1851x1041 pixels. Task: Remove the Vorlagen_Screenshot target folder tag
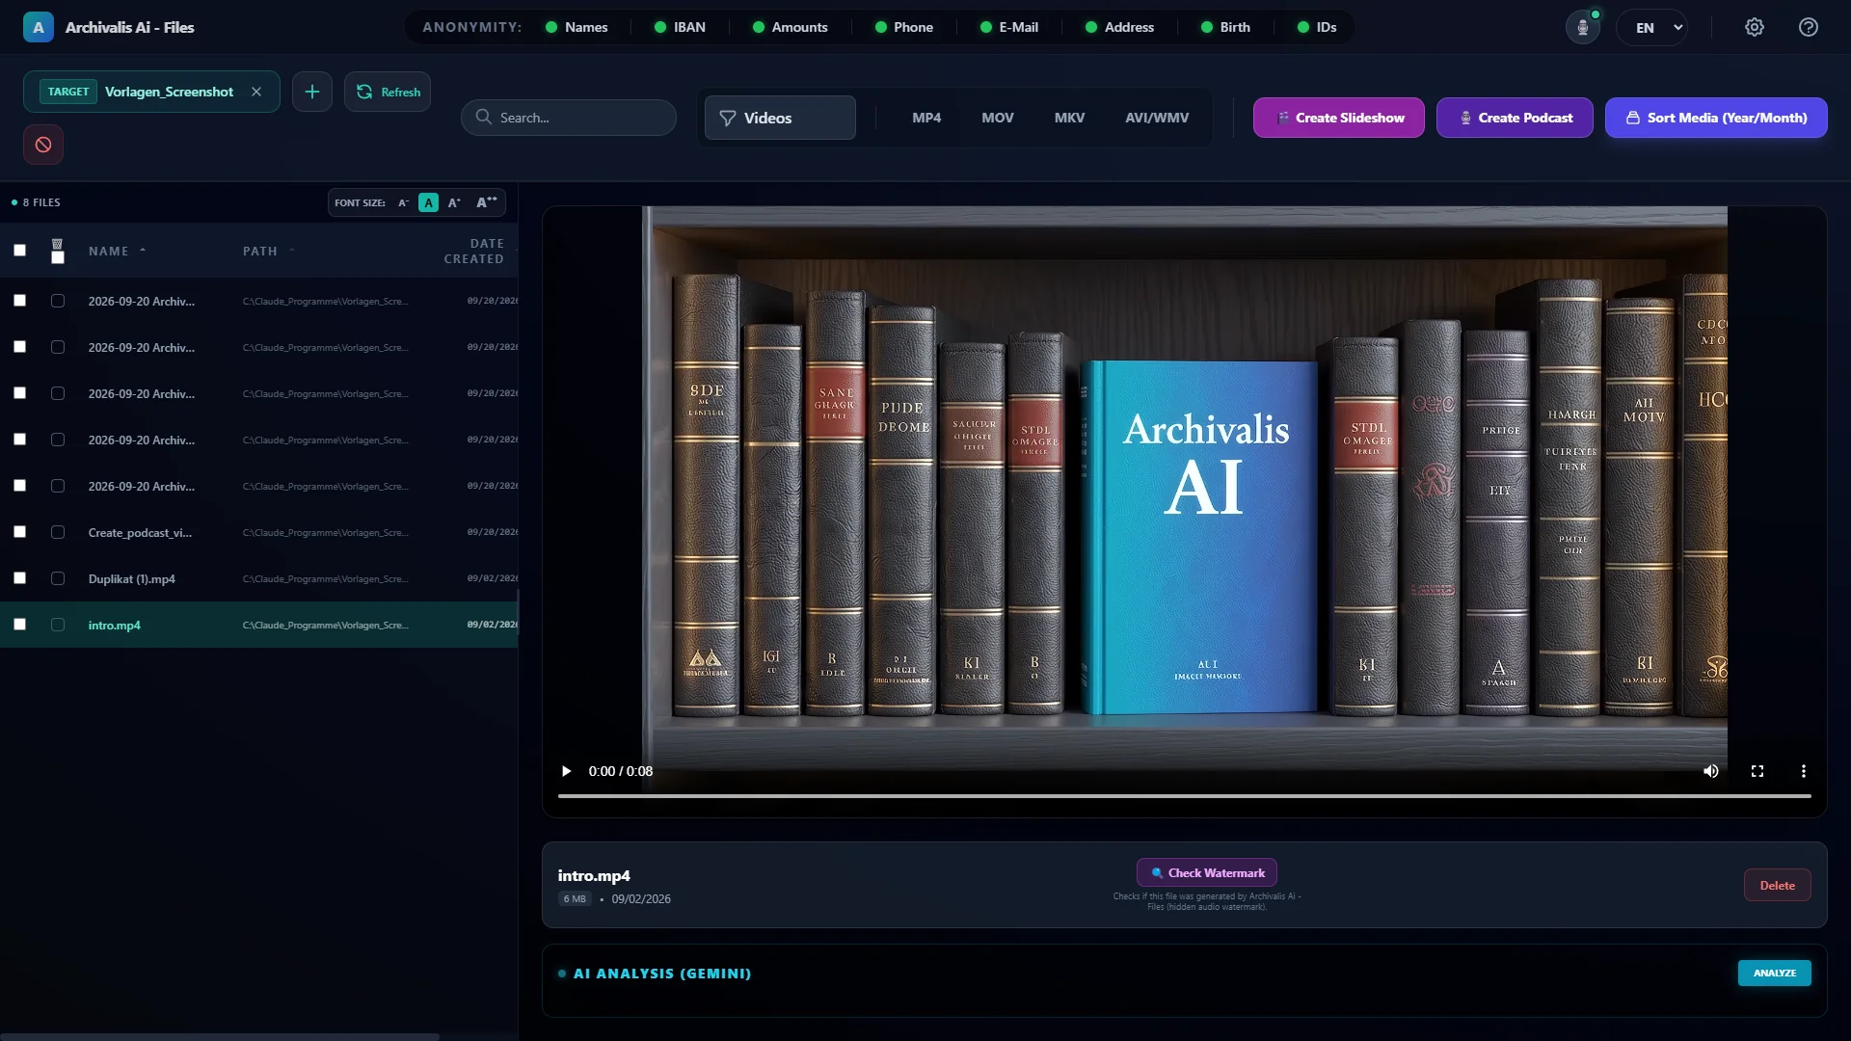pos(256,92)
